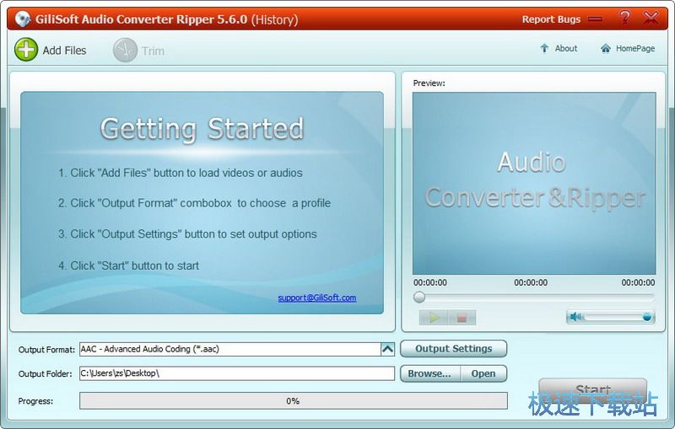Click Report Bugs in title bar
Image resolution: width=675 pixels, height=429 pixels.
click(x=551, y=19)
